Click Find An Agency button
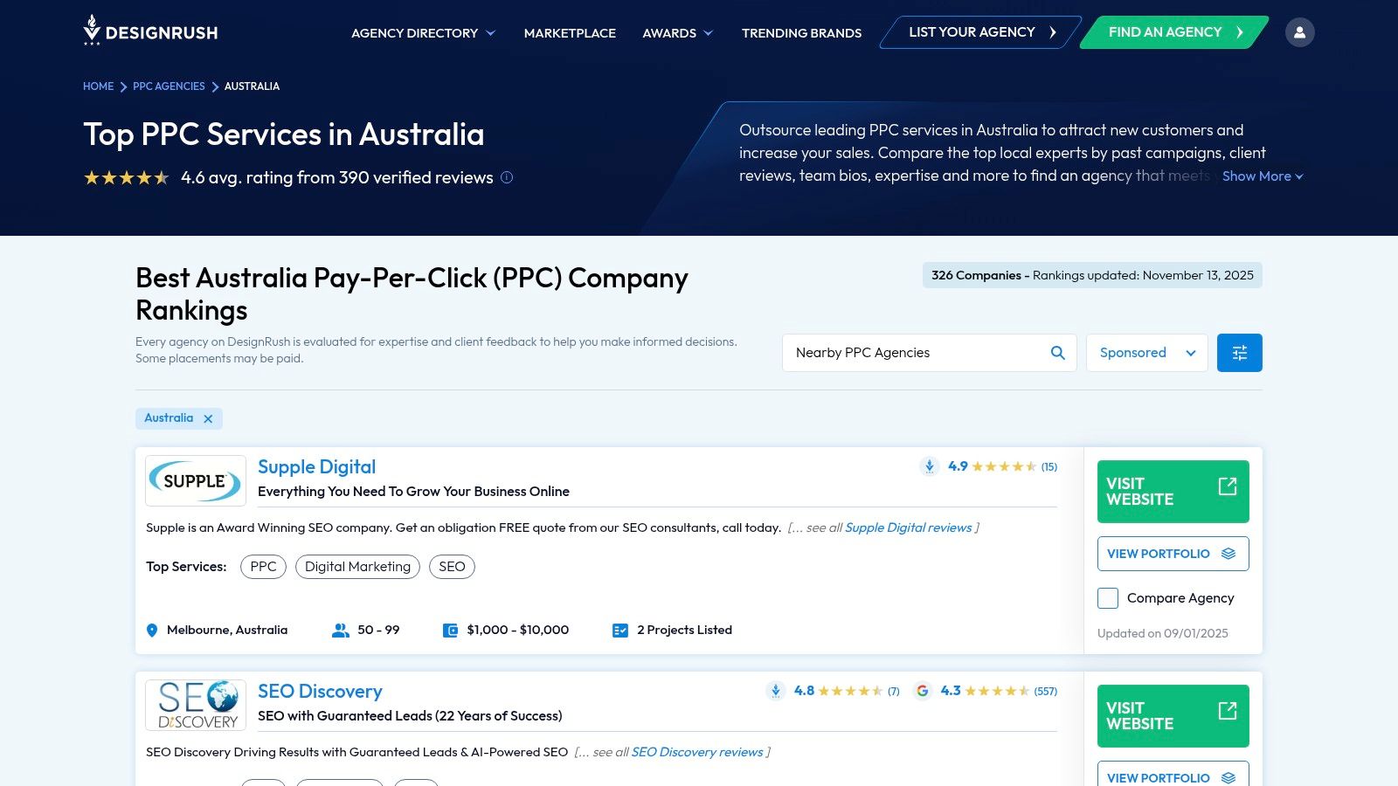The width and height of the screenshot is (1398, 786). click(1175, 32)
